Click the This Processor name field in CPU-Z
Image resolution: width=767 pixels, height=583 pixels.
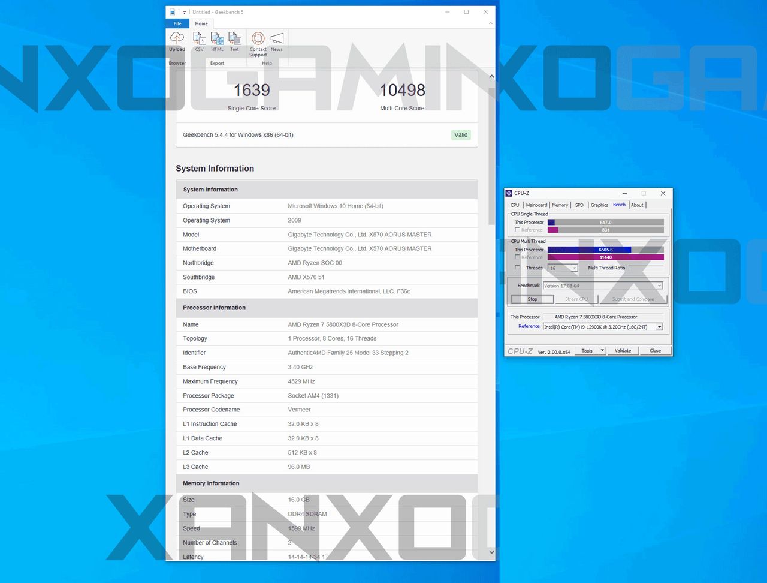pyautogui.click(x=603, y=317)
